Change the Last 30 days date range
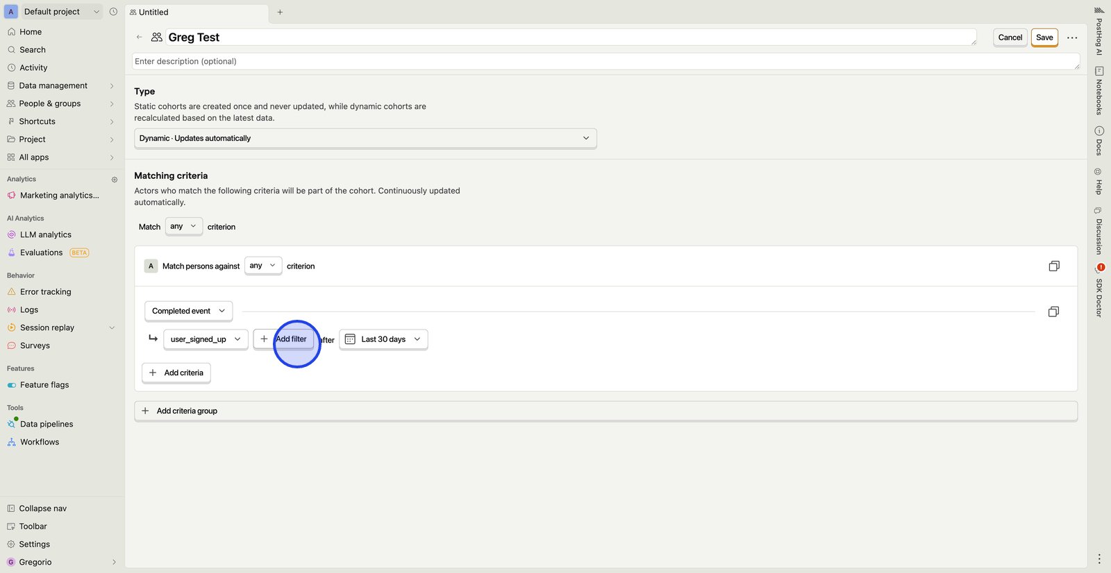This screenshot has height=573, width=1111. (x=383, y=339)
